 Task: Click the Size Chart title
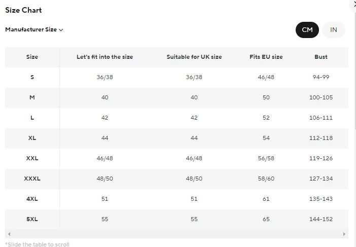click(x=23, y=10)
